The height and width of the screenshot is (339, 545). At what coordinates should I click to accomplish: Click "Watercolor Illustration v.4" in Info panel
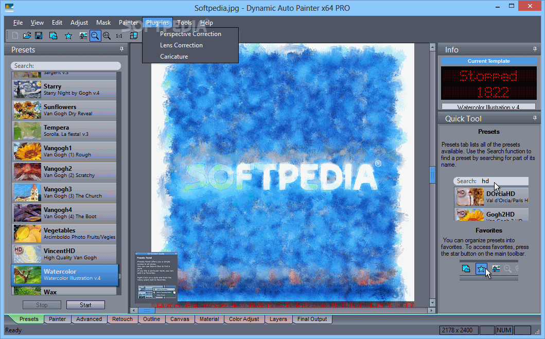click(488, 107)
